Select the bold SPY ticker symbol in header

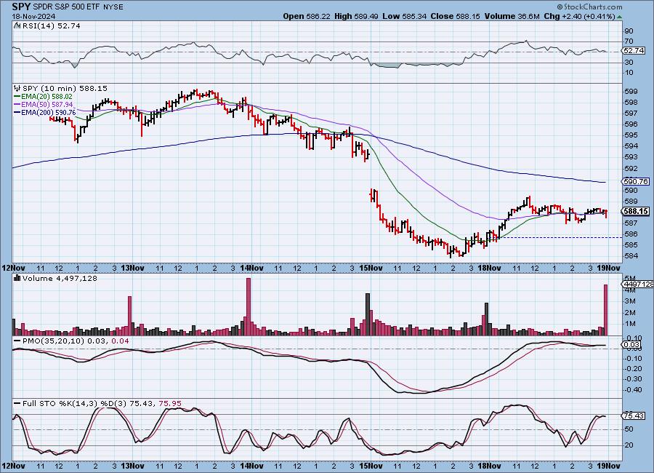click(x=21, y=7)
